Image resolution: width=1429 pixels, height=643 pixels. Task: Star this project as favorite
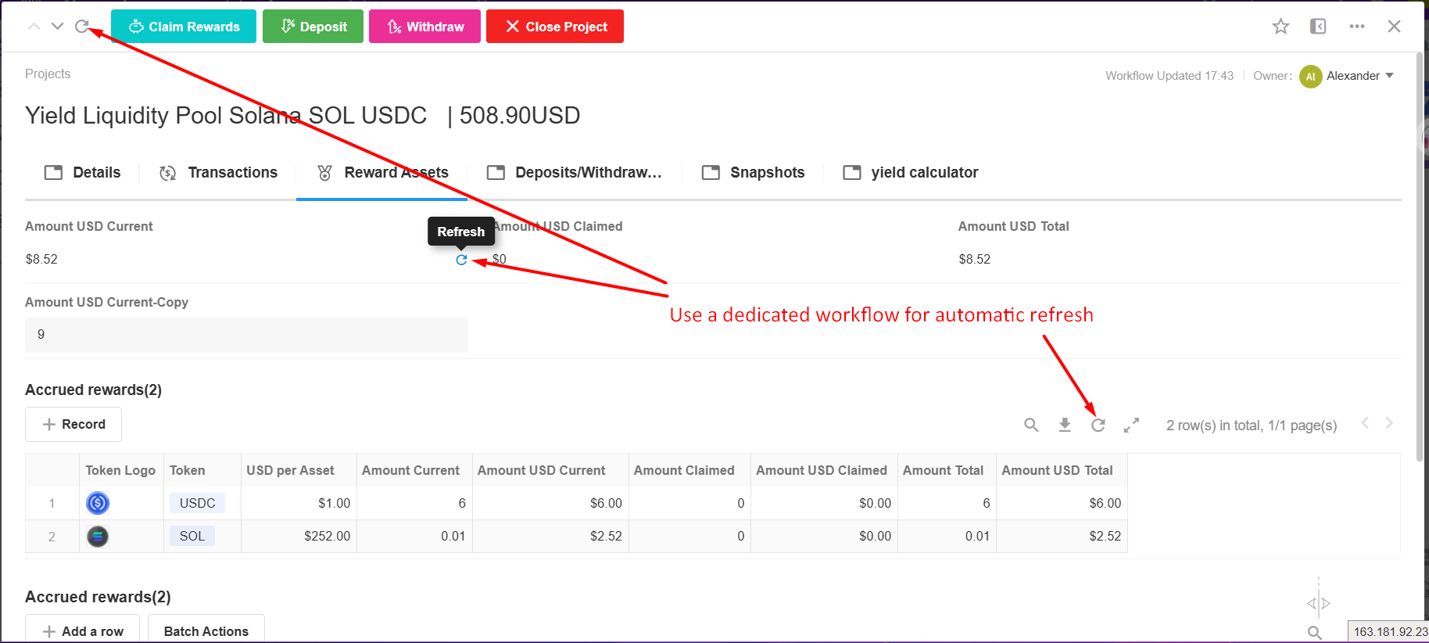1280,27
